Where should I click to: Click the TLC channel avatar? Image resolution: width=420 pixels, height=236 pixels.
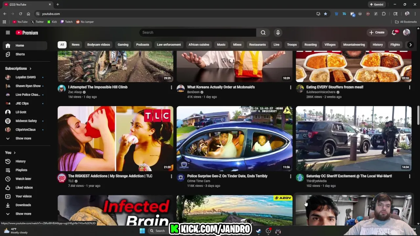click(x=62, y=178)
